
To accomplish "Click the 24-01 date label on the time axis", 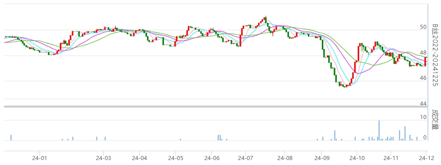I will 40,158.
